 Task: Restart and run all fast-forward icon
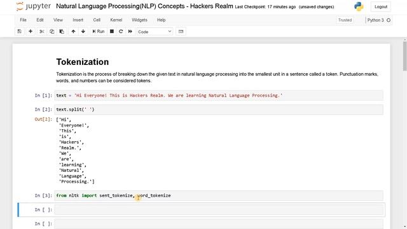[x=130, y=31]
